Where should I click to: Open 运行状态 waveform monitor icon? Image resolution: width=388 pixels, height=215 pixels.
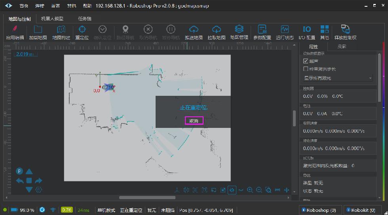point(285,29)
